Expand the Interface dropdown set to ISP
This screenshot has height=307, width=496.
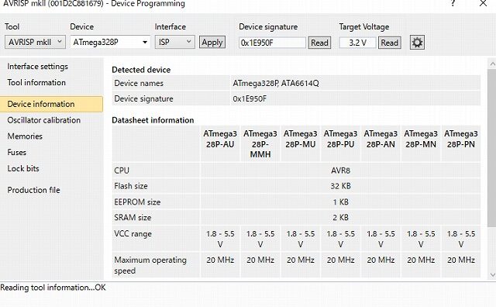coord(174,42)
